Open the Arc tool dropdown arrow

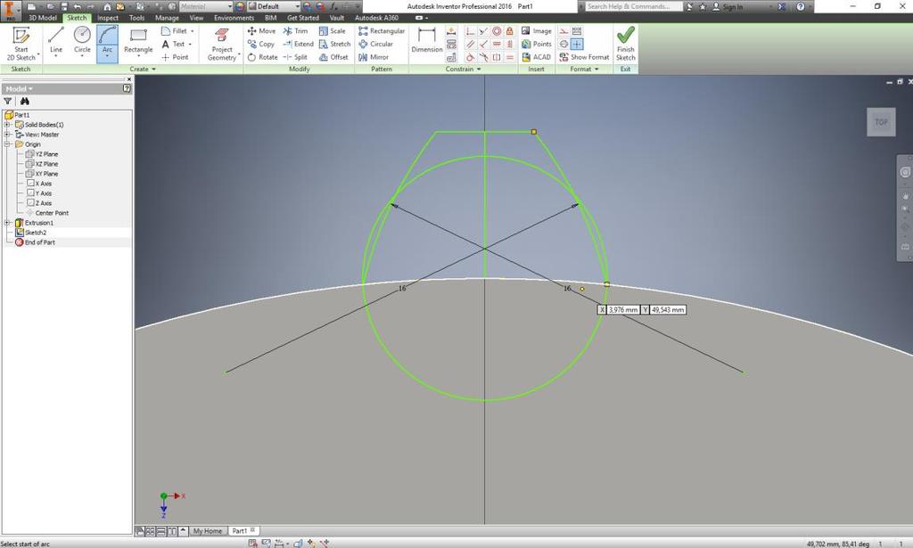click(x=107, y=57)
